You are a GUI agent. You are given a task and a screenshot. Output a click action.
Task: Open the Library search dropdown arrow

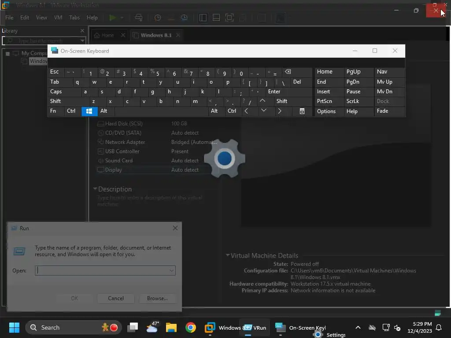(x=82, y=41)
